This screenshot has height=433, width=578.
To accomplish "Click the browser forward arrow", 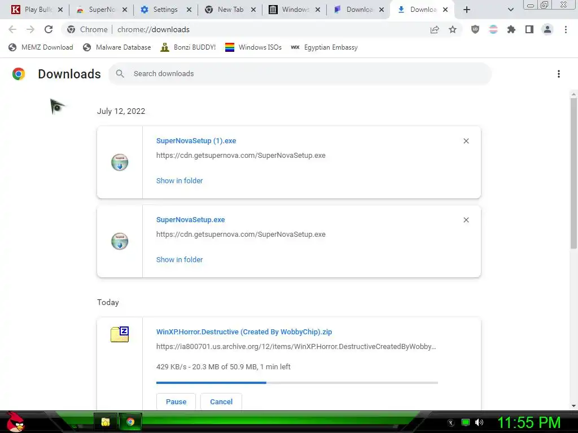I will coord(30,29).
